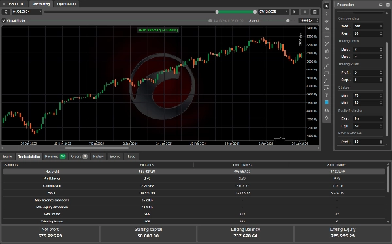Image resolution: width=392 pixels, height=244 pixels.
Task: Click the Ending Equity 725 225.23 tile
Action: click(342, 234)
